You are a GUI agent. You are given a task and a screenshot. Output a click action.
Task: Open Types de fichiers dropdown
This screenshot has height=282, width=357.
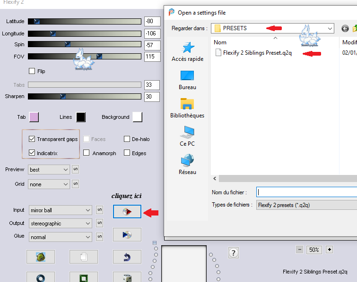306,205
